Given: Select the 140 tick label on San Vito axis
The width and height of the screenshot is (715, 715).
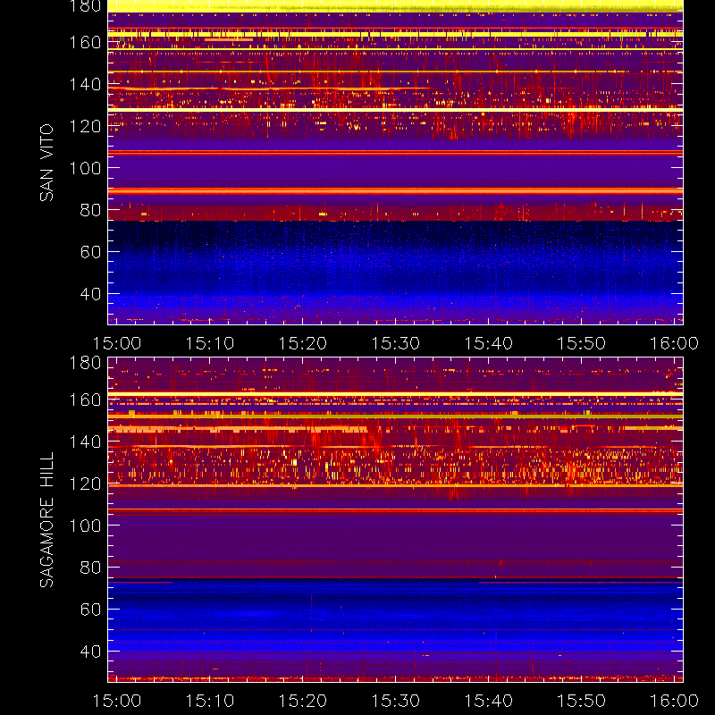Looking at the screenshot, I should [x=85, y=84].
